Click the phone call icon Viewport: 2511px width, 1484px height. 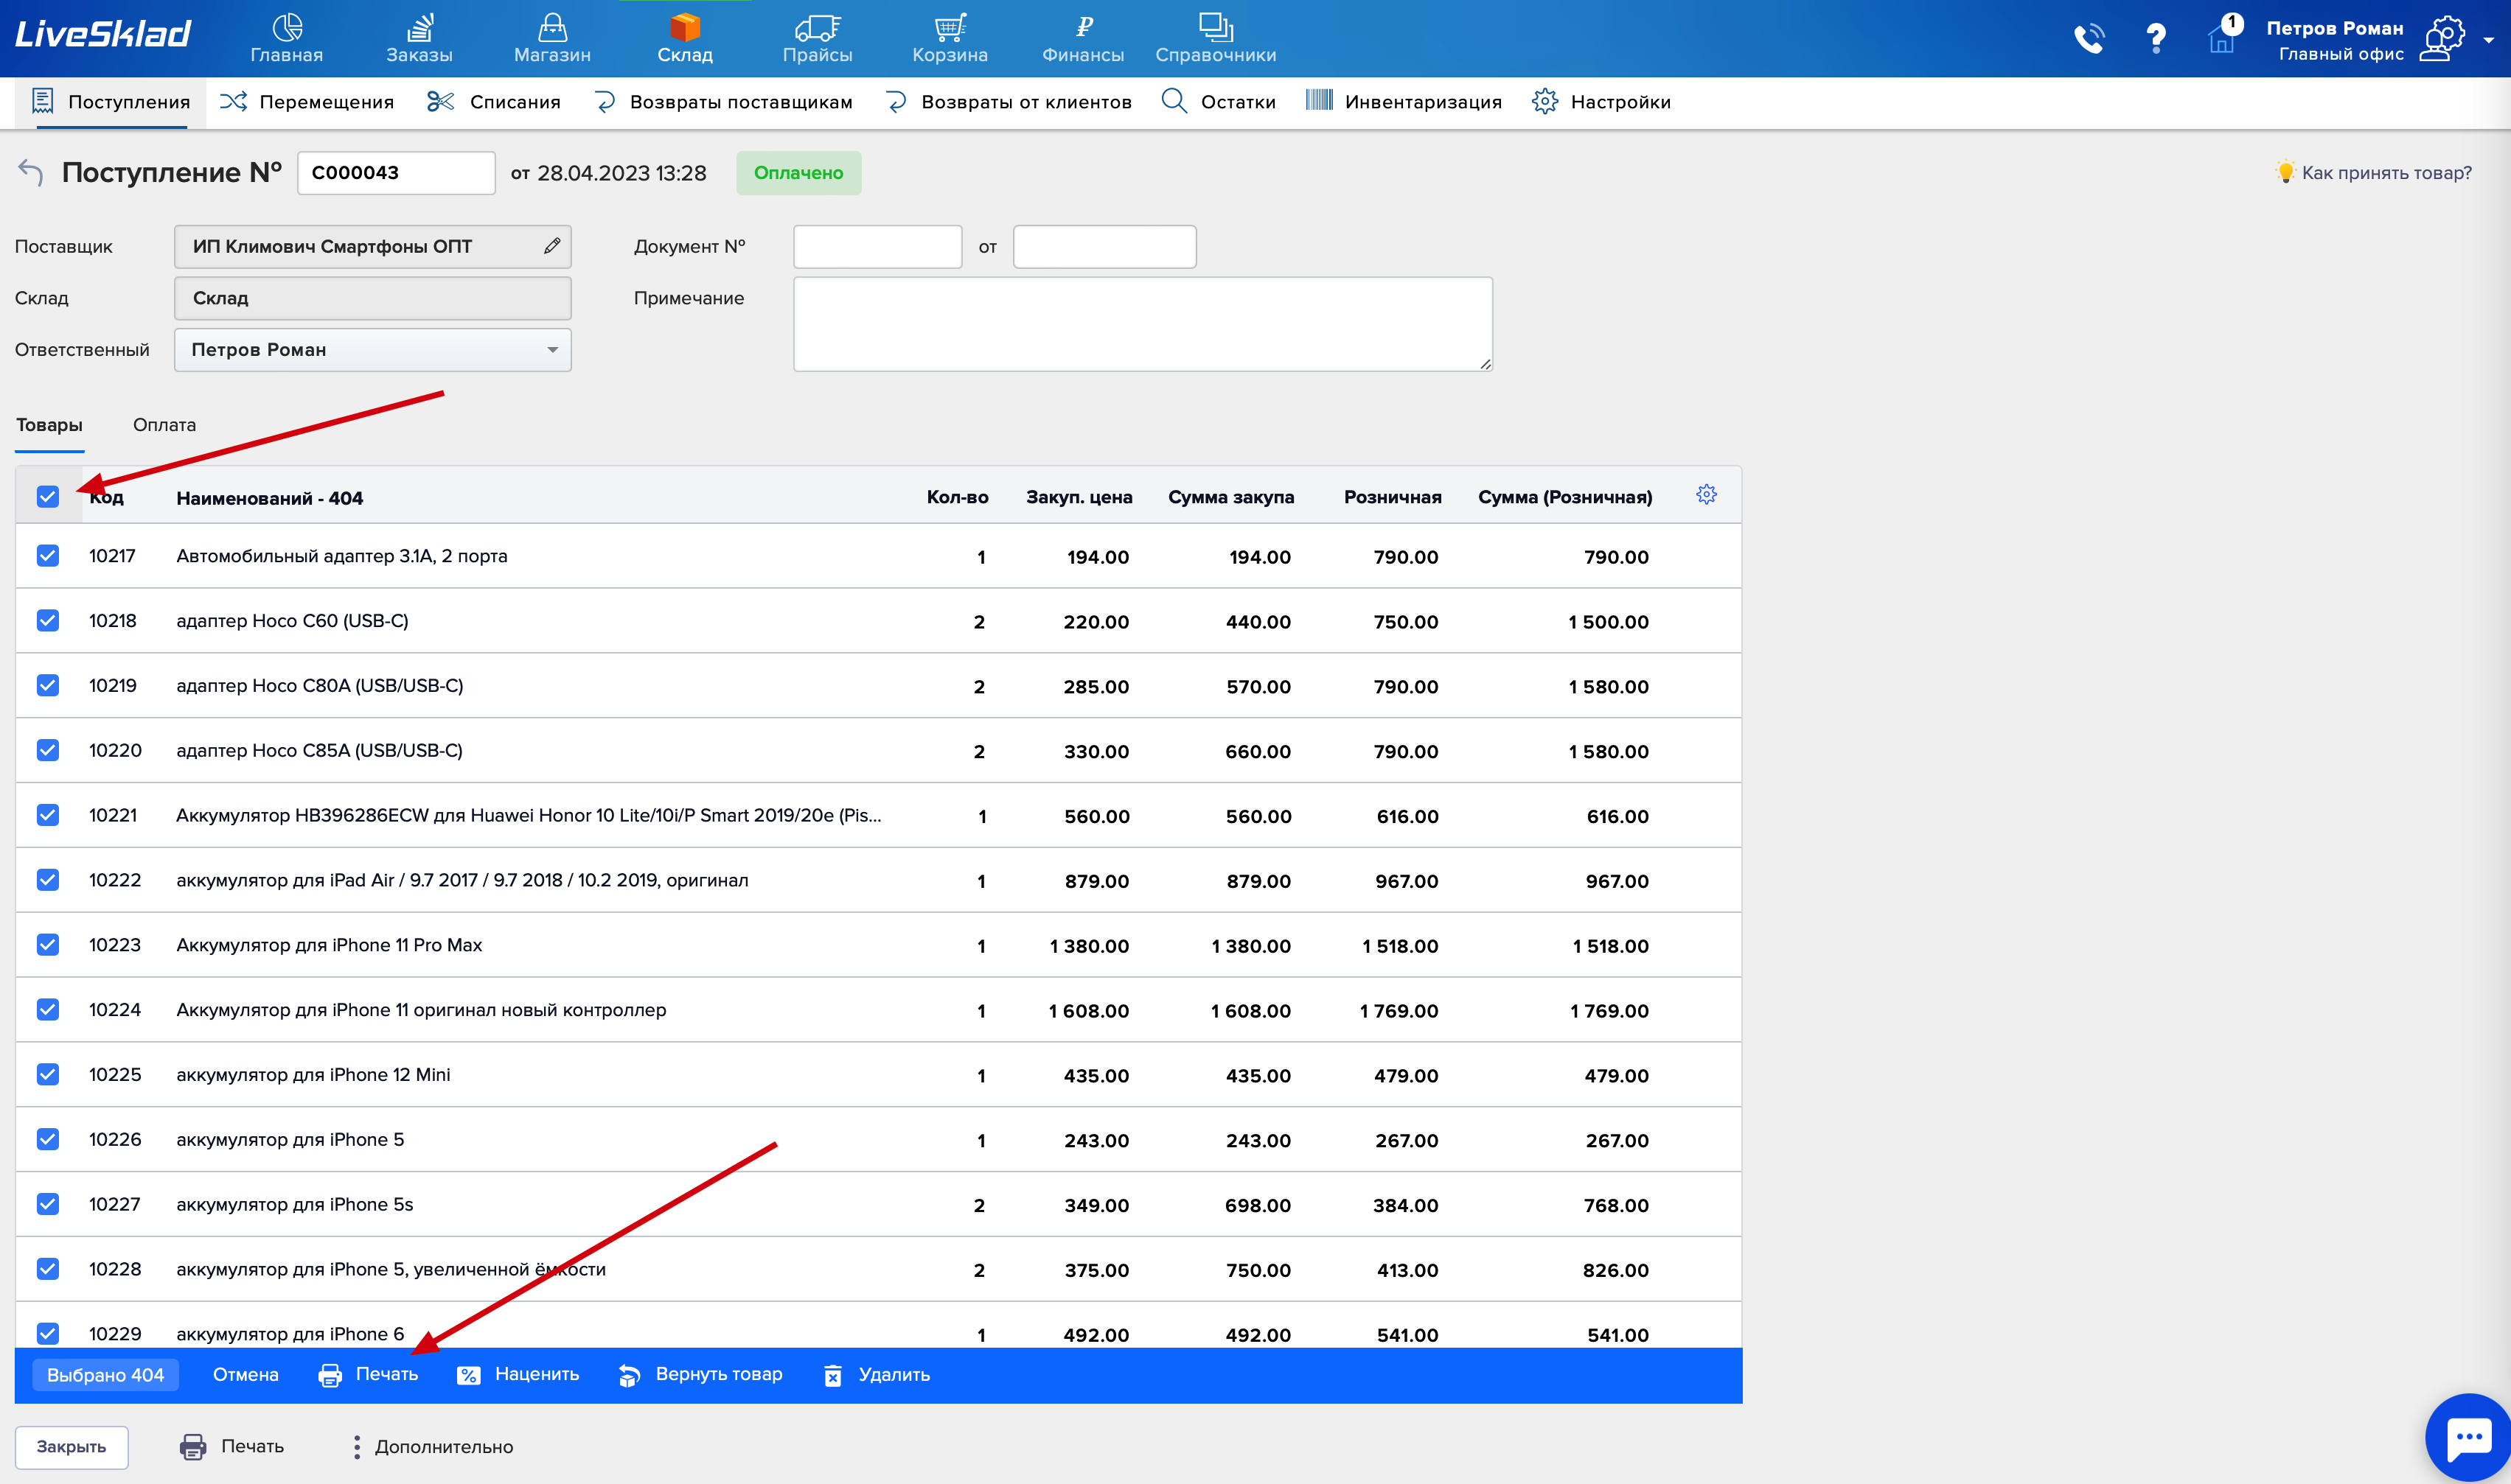pos(2089,39)
